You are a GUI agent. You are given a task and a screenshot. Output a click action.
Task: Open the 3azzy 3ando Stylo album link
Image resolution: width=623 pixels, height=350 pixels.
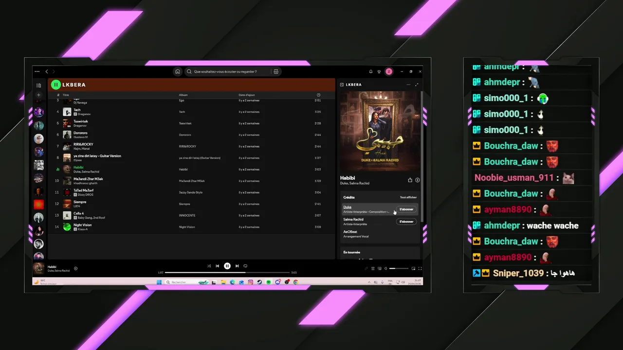coord(191,192)
